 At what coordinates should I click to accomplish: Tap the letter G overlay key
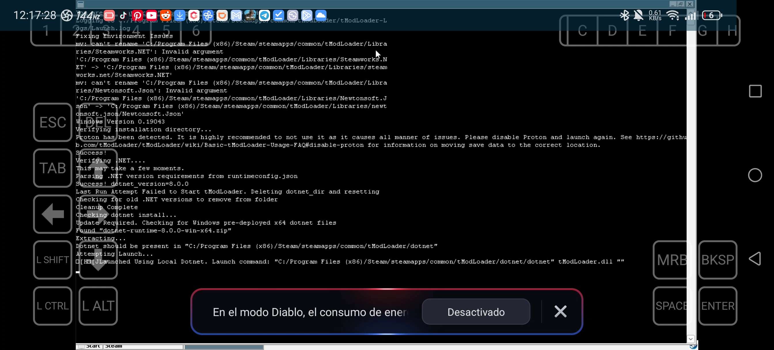(x=702, y=31)
